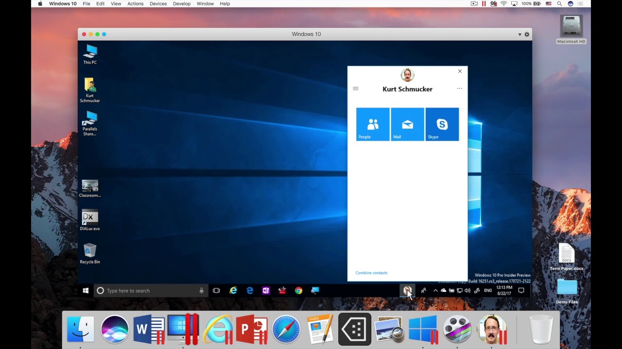Open the Actions menu

click(136, 3)
